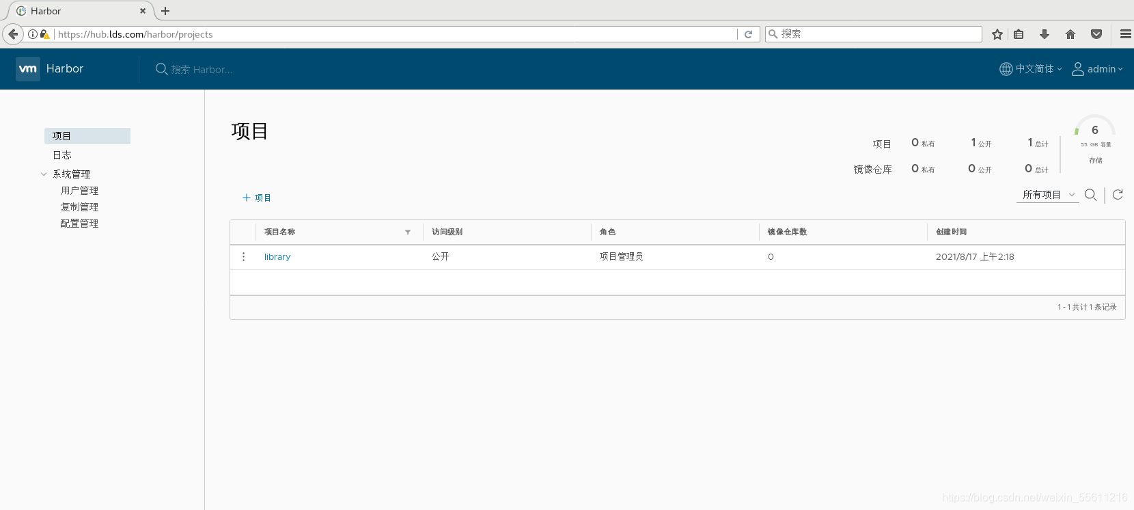Open the browser bookmarks library icon

point(1019,34)
